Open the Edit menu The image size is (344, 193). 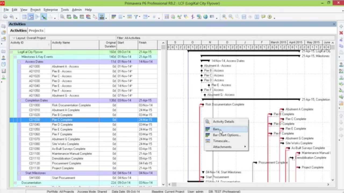pyautogui.click(x=15, y=10)
